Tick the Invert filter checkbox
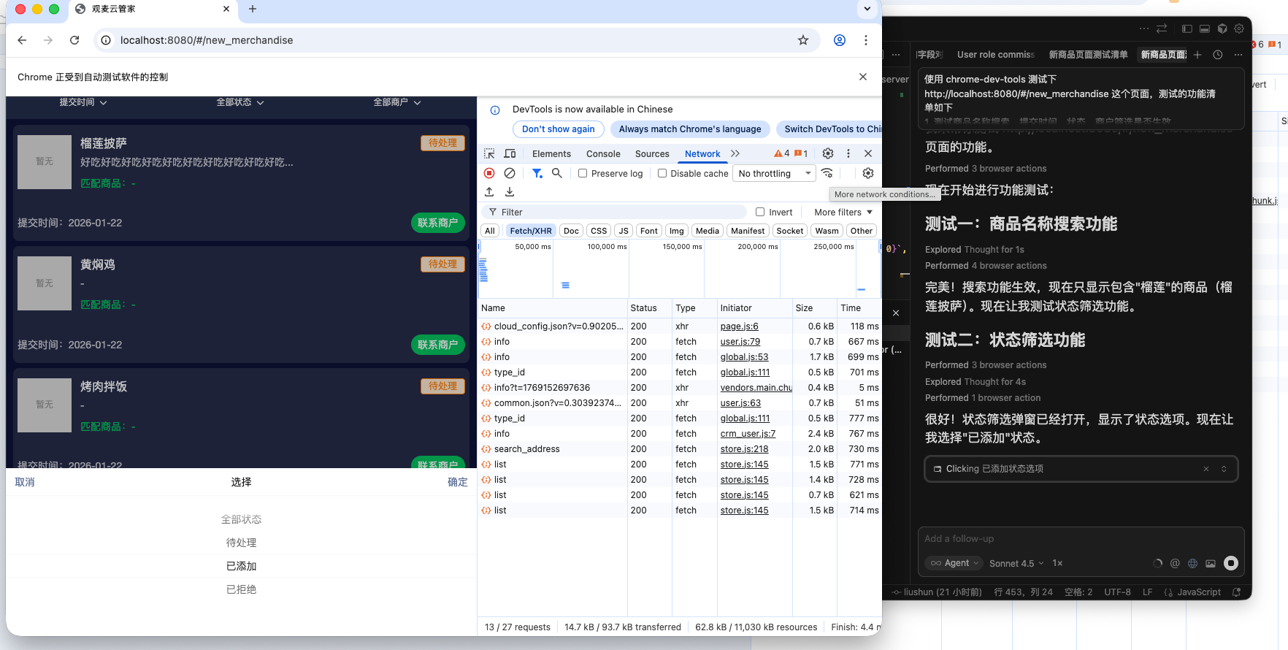The width and height of the screenshot is (1288, 650). [760, 213]
